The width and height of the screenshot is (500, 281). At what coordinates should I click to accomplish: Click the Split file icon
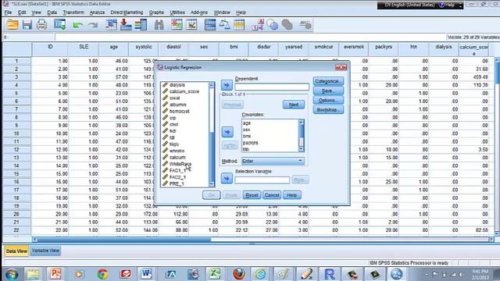tap(210, 24)
